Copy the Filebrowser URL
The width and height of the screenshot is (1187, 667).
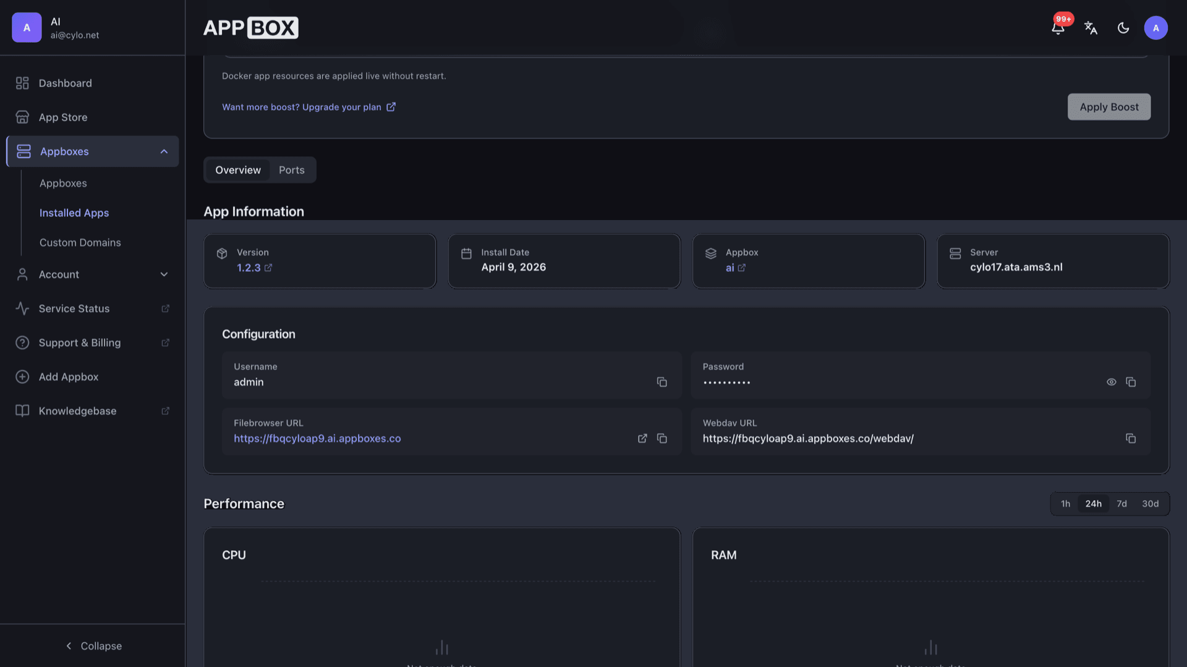click(662, 438)
